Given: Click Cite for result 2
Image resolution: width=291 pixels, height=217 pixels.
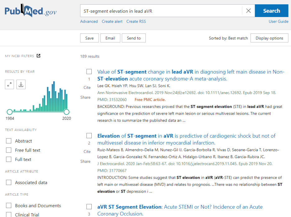Looking at the screenshot, I should (87, 152).
